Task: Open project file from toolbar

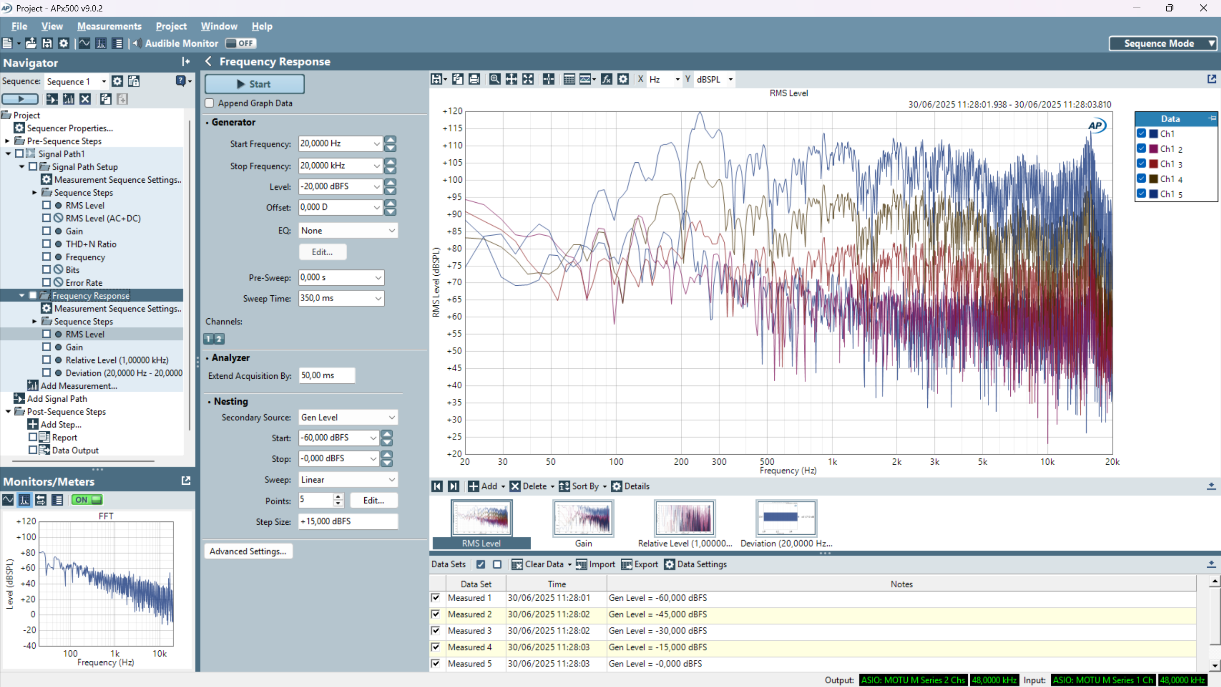Action: pos(31,43)
